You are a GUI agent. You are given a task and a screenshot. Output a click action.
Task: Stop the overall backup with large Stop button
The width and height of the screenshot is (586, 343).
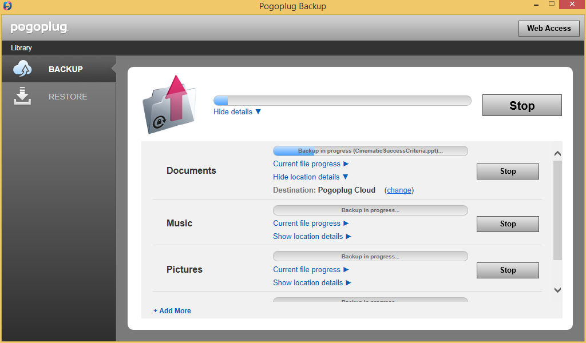[x=522, y=105]
